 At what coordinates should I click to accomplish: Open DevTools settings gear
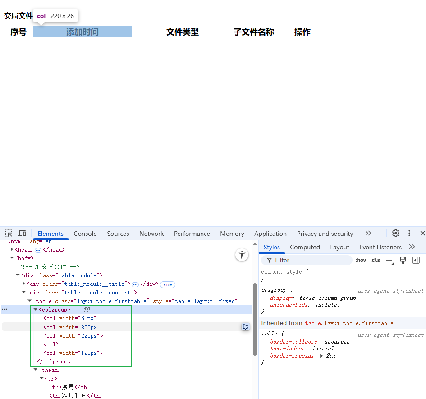pyautogui.click(x=396, y=233)
